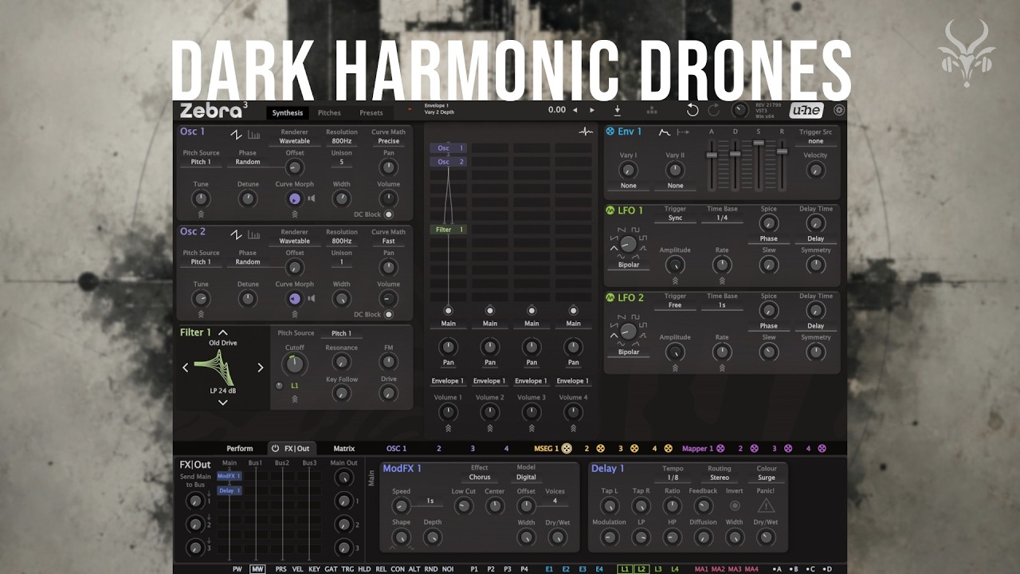This screenshot has width=1020, height=574.
Task: Open the Perform tab
Action: point(239,449)
